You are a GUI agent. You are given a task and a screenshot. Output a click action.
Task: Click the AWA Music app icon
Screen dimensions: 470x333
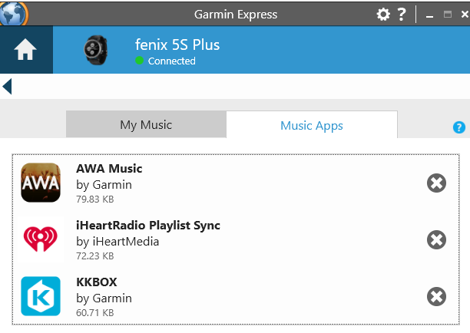[41, 183]
